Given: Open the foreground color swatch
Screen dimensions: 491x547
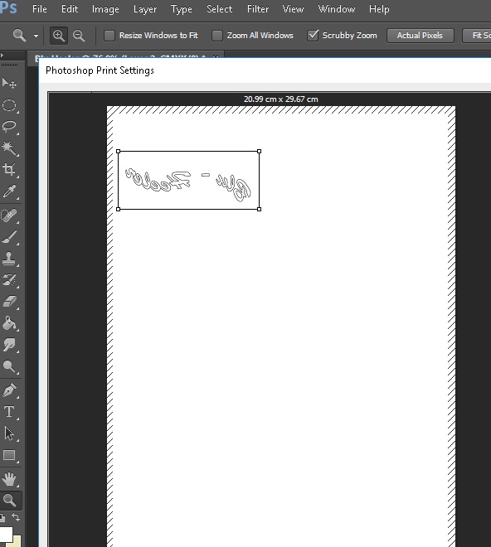Looking at the screenshot, I should point(6,534).
